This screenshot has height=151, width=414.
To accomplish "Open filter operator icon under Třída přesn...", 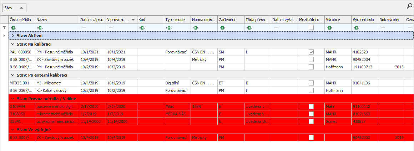I will 249,27.
